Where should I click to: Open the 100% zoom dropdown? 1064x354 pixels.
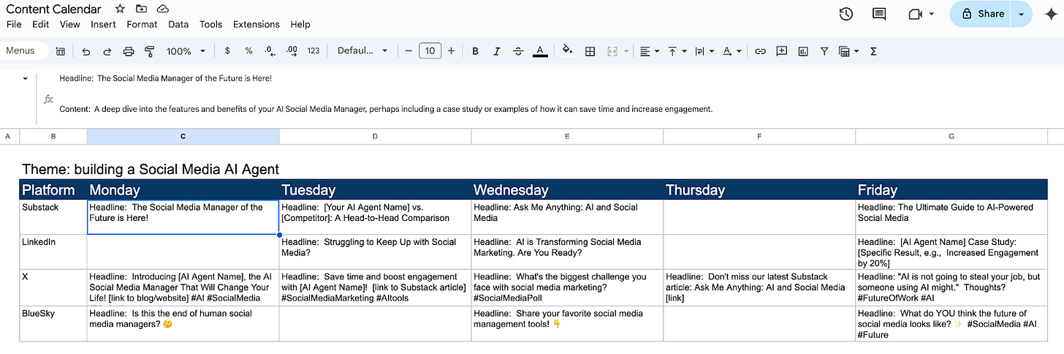click(x=186, y=51)
